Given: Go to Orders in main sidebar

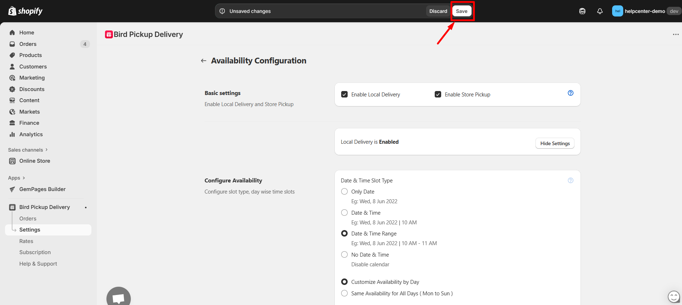Looking at the screenshot, I should [28, 44].
